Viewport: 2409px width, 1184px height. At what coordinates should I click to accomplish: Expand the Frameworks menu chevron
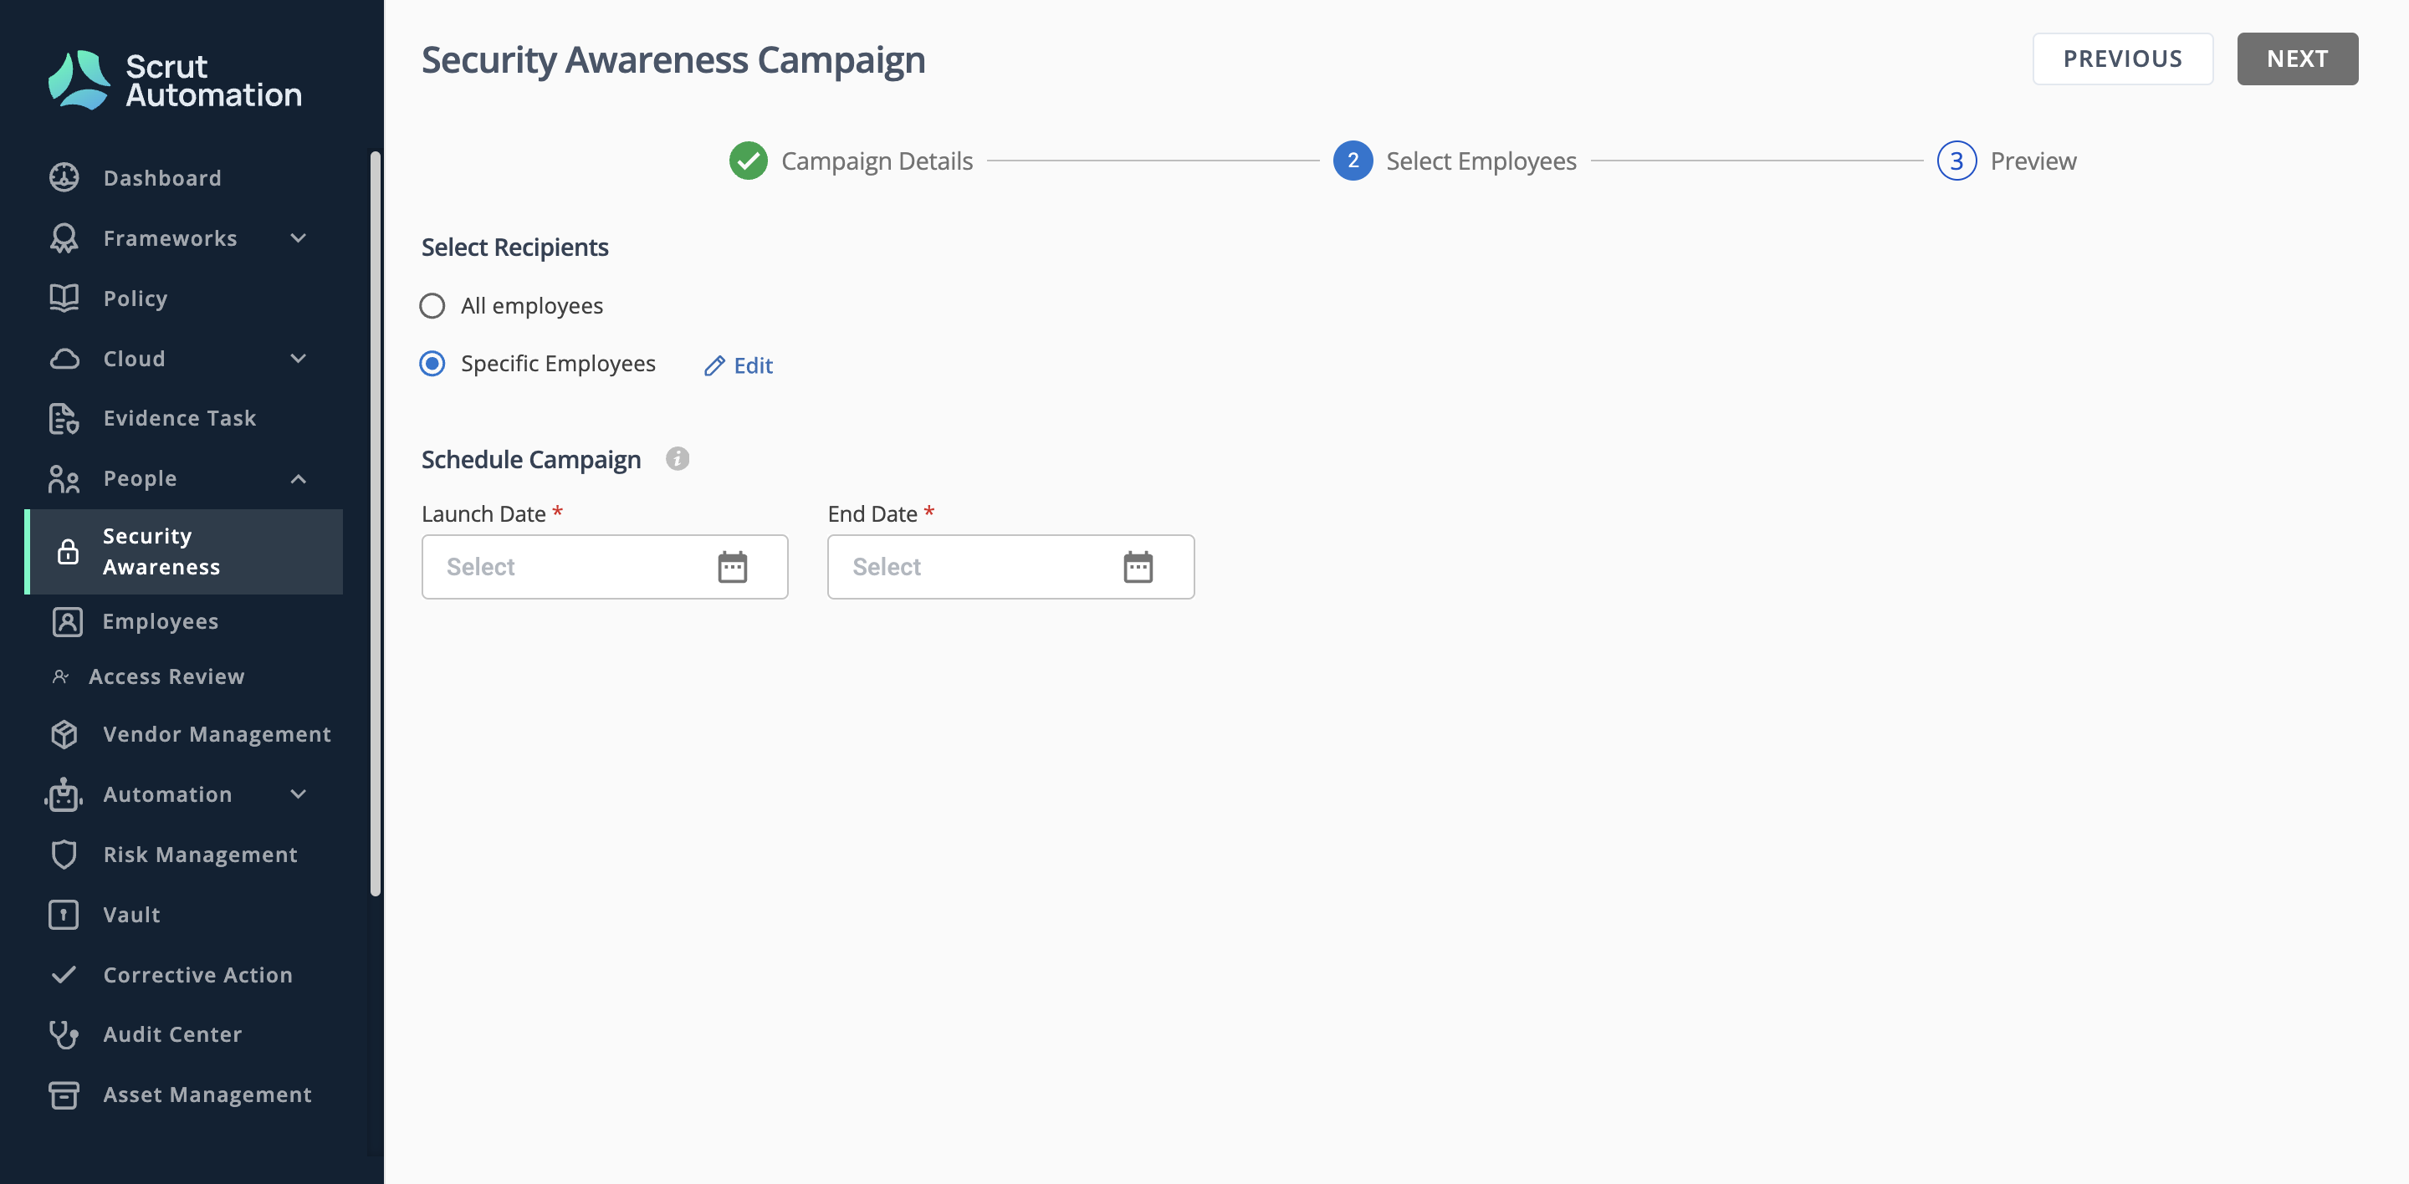coord(299,238)
